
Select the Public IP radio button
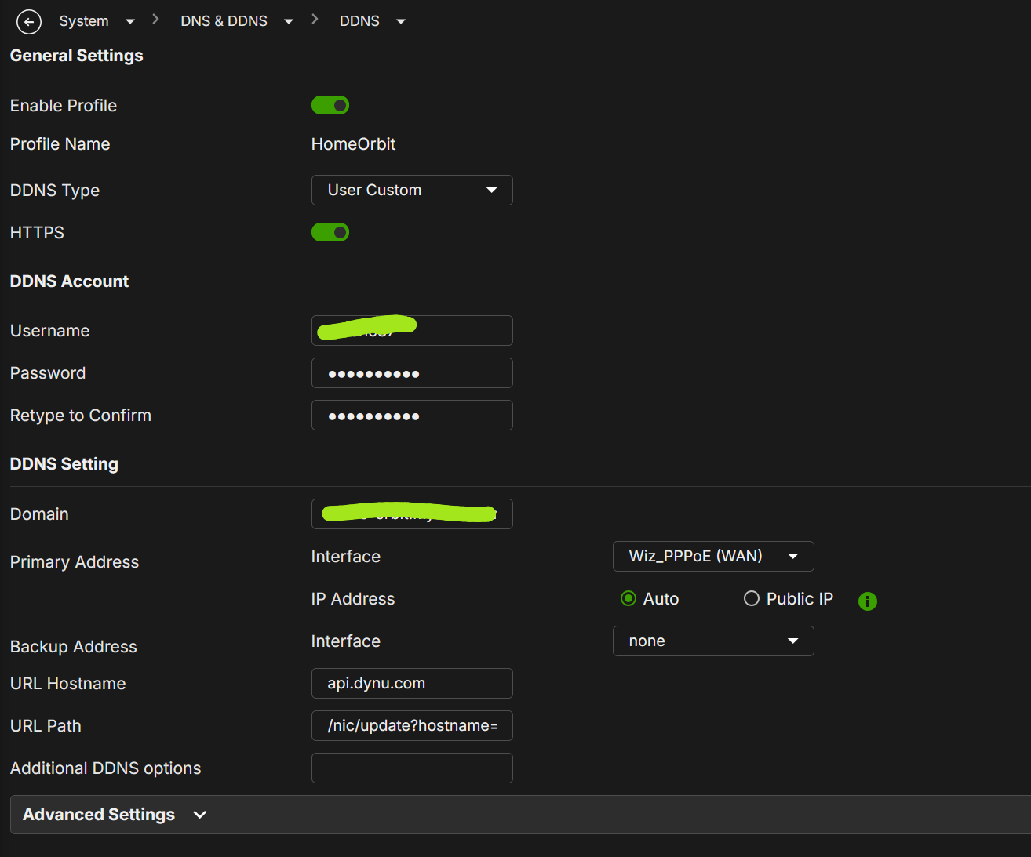[752, 599]
